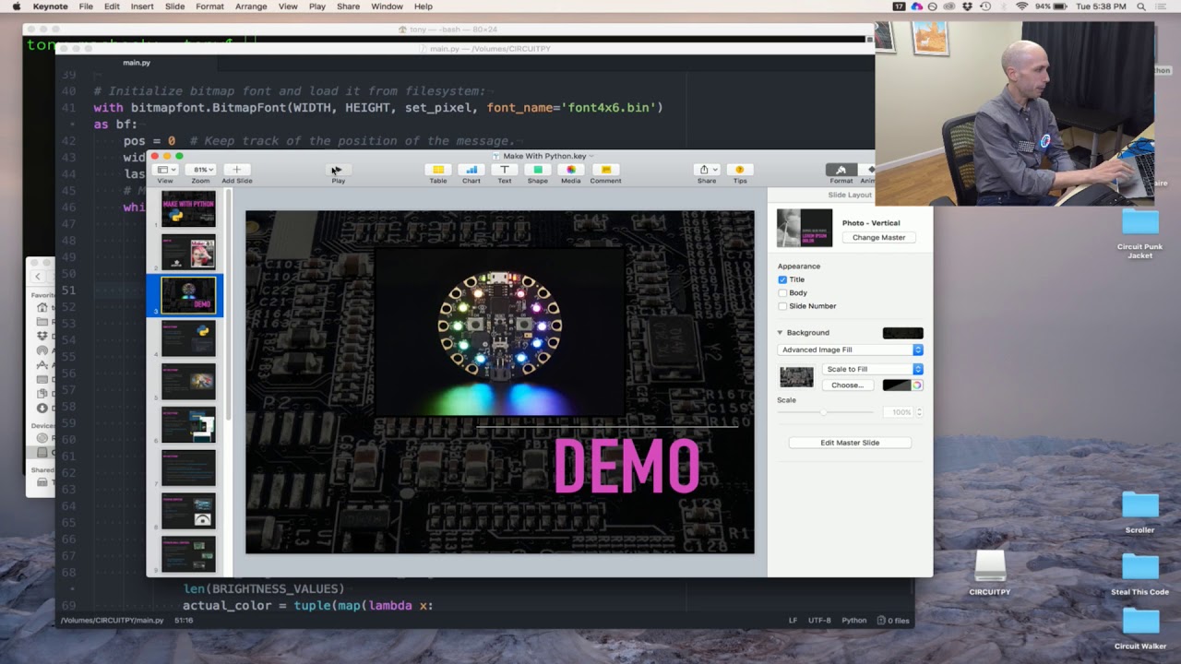The height and width of the screenshot is (664, 1181).
Task: Open the Scale to Fill dropdown
Action: [872, 369]
